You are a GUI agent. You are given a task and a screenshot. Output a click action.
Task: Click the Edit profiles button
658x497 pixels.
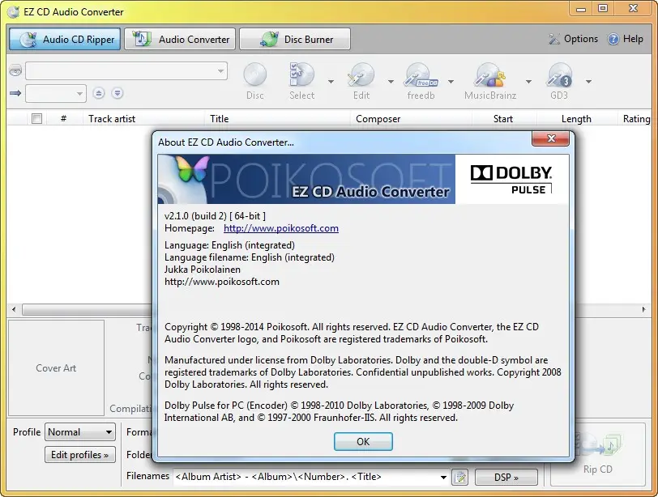click(x=79, y=455)
